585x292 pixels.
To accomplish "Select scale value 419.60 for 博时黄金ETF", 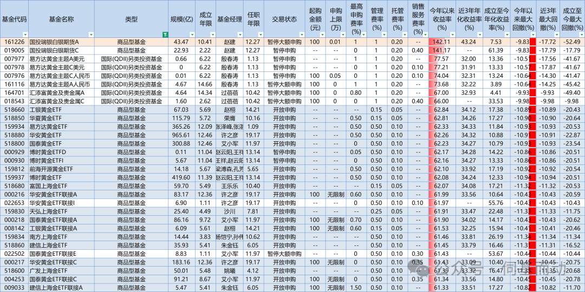I will point(181,177).
